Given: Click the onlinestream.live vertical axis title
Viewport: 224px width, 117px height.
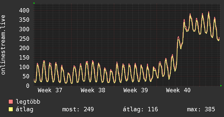Looking at the screenshot, I should tap(3, 45).
